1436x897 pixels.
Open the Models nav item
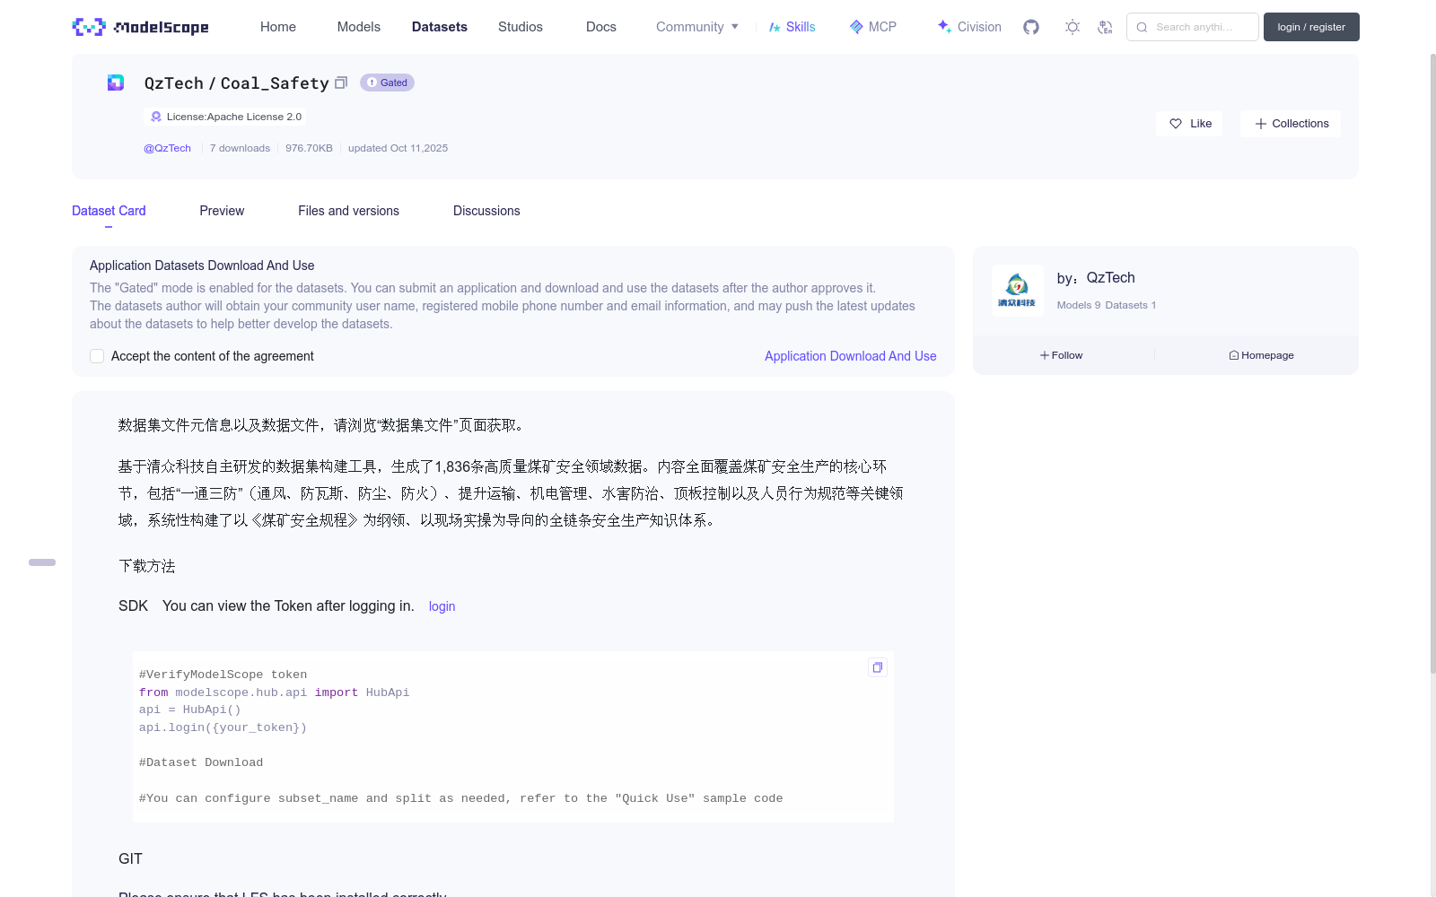click(359, 27)
